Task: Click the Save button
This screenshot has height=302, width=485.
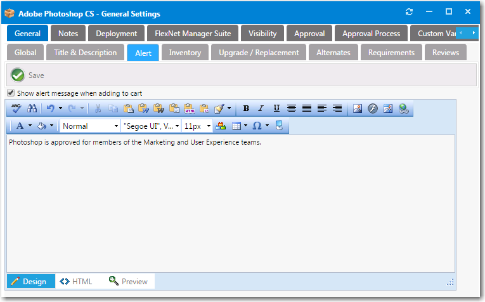Action: (29, 75)
